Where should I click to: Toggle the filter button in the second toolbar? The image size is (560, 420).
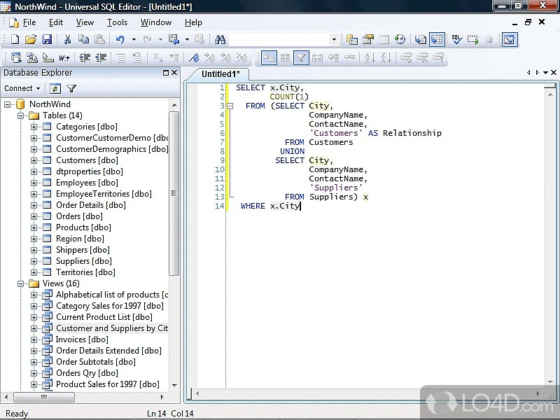pos(301,58)
